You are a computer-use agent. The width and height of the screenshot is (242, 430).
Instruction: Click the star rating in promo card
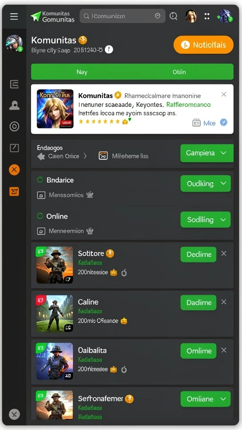(x=105, y=121)
